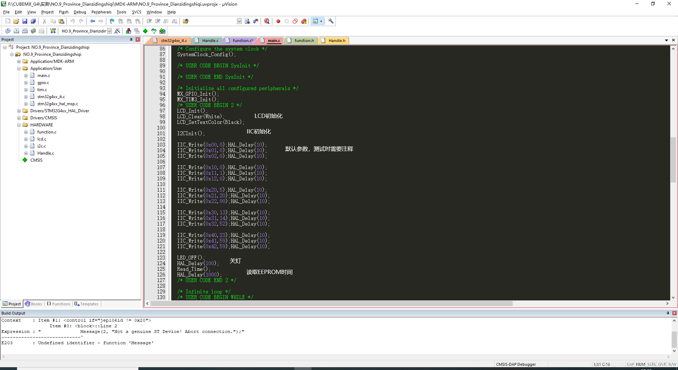Click the Cut scissors icon

[44, 21]
